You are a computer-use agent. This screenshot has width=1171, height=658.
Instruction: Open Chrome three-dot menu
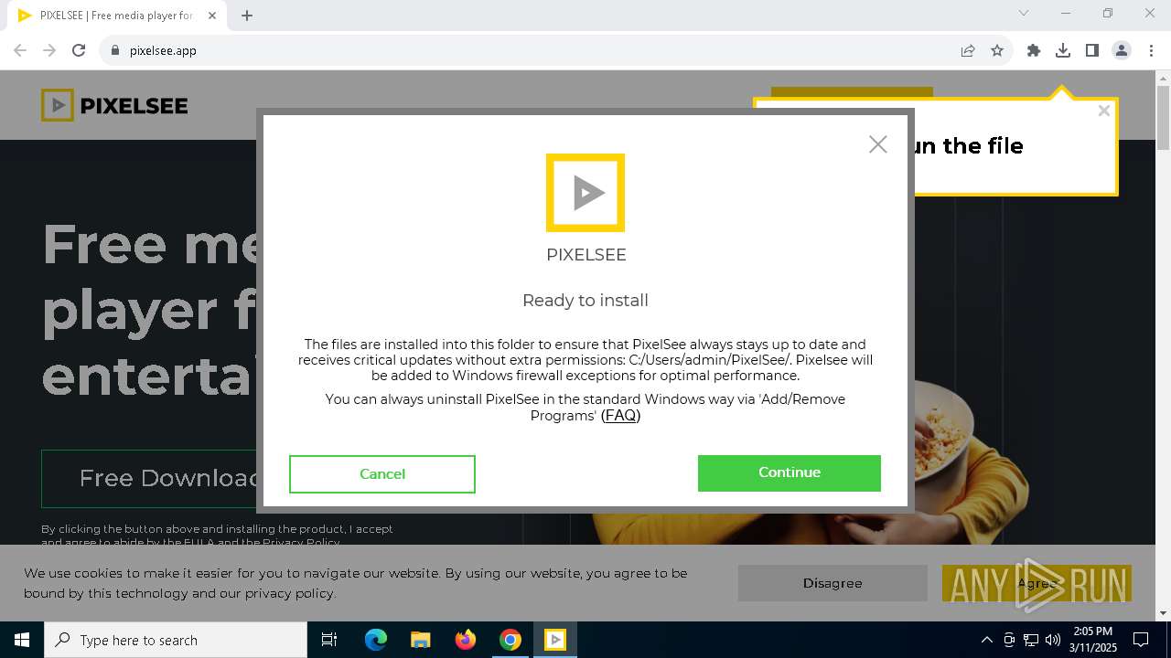click(1150, 50)
